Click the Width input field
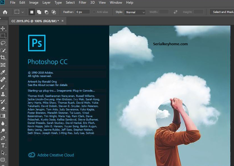This screenshot has height=166, width=234. 164,12
